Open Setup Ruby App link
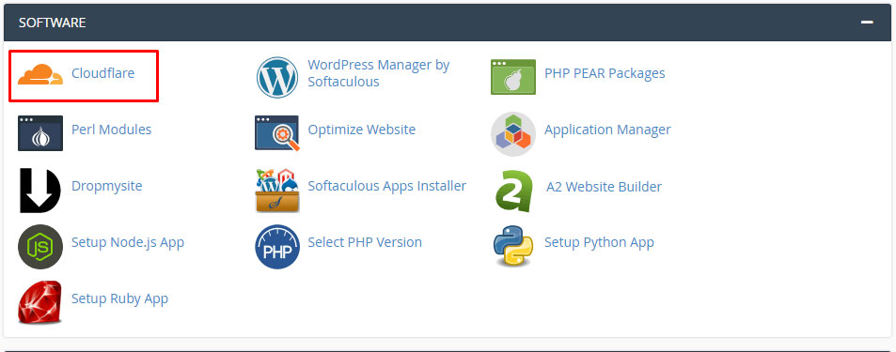Screen dimensions: 896x352 coord(120,298)
